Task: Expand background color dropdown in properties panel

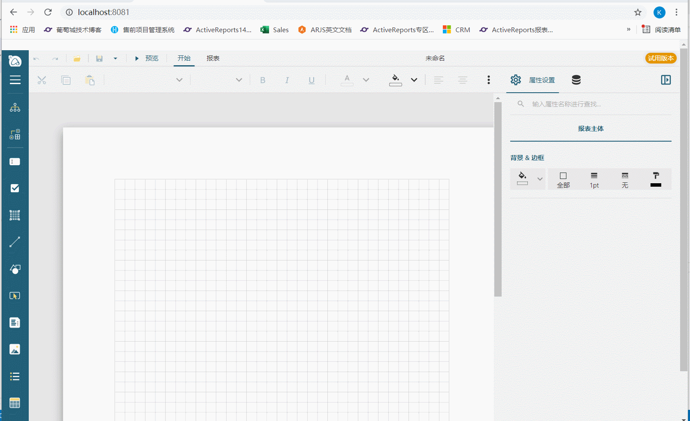Action: click(540, 179)
